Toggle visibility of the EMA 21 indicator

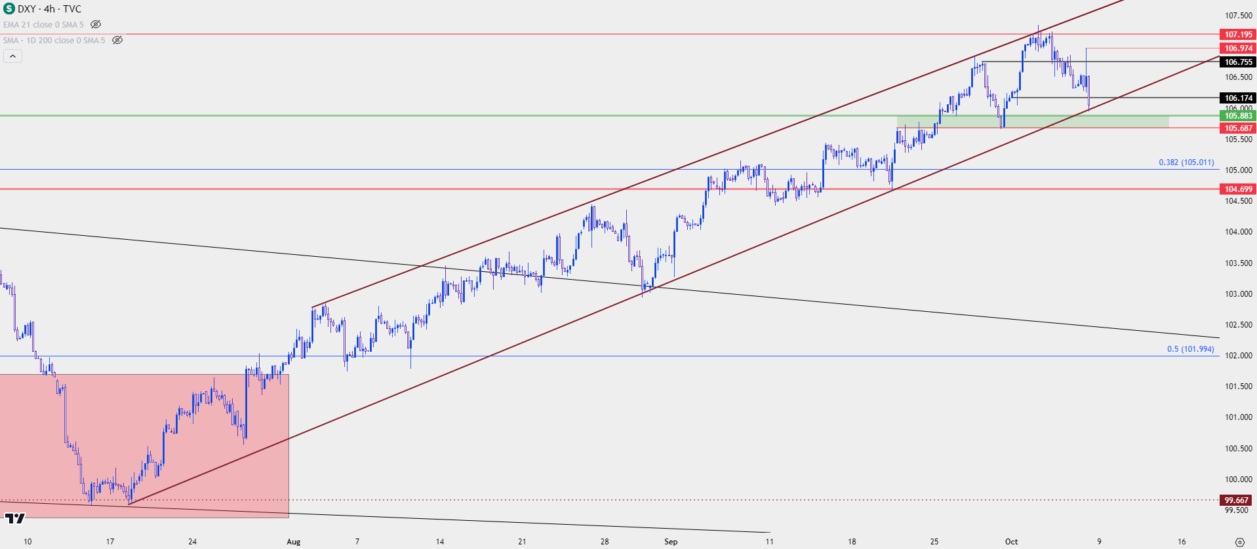click(x=96, y=24)
